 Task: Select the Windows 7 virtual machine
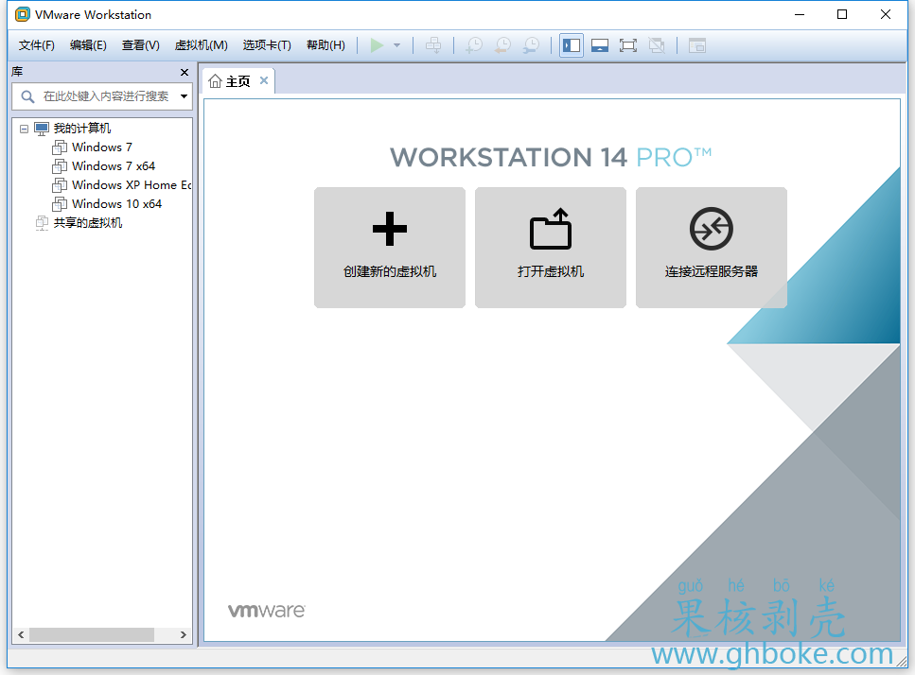point(101,147)
